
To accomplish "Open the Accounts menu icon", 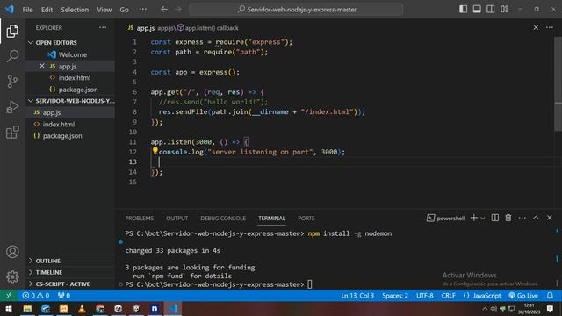I will click(x=12, y=252).
